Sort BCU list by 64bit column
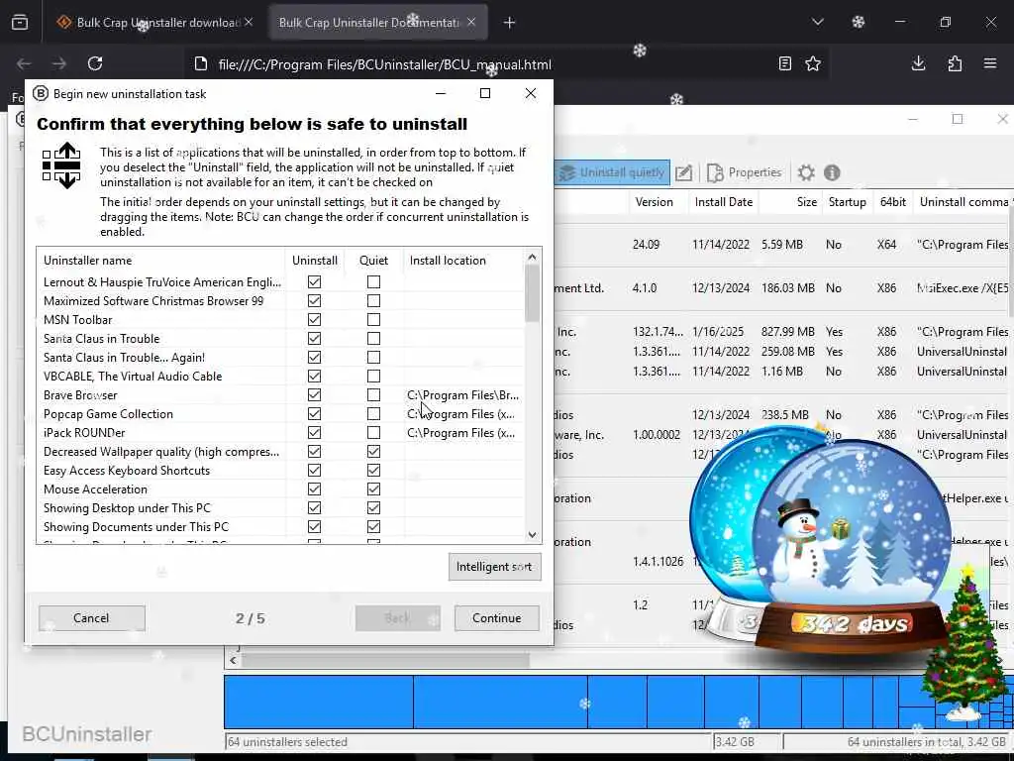The height and width of the screenshot is (761, 1014). coord(892,202)
